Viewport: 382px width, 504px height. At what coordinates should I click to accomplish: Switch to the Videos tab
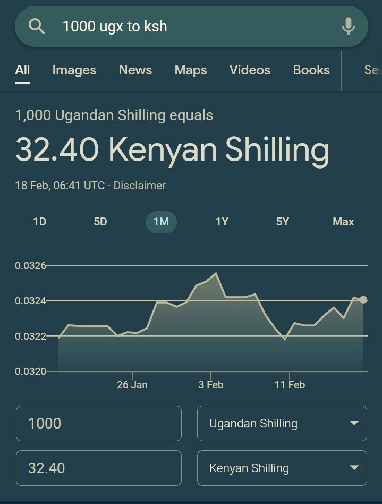[x=250, y=70]
